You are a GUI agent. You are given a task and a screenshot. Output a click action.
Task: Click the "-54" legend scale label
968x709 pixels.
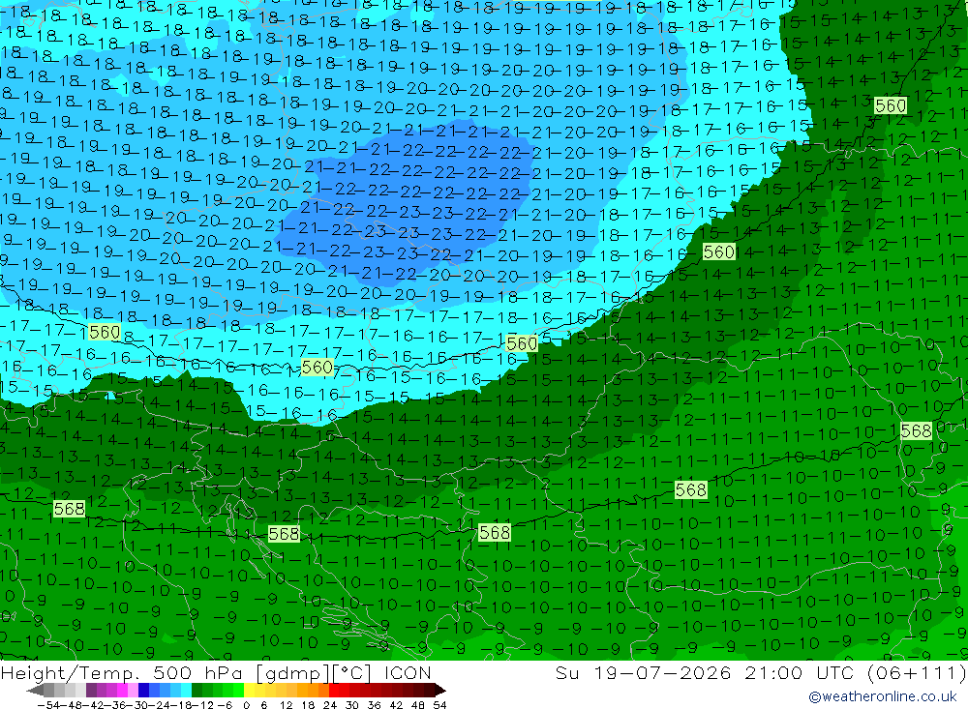tap(49, 705)
